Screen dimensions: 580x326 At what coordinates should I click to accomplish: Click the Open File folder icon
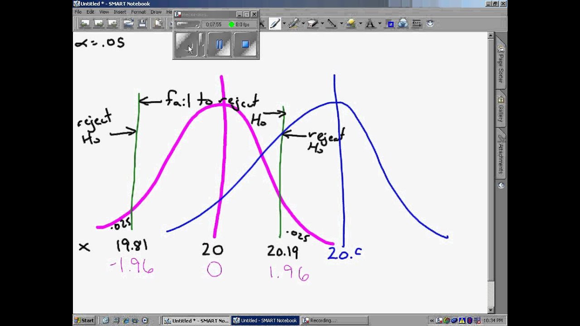[128, 24]
